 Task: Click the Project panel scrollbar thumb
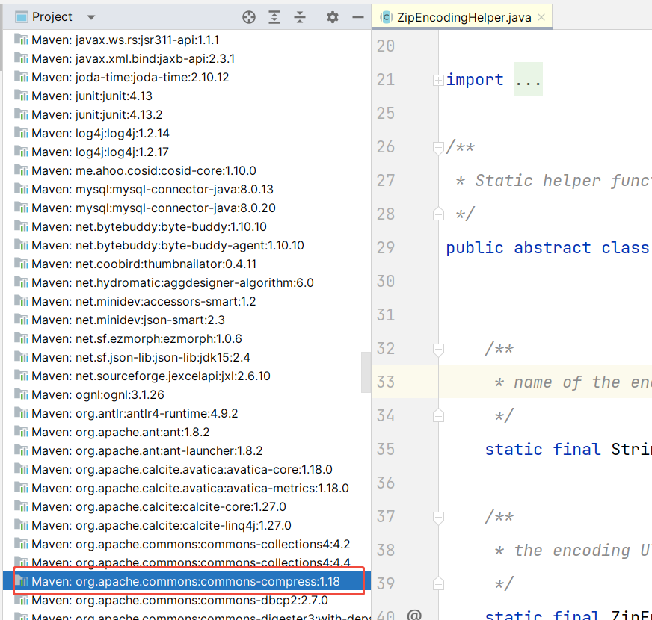[366, 372]
